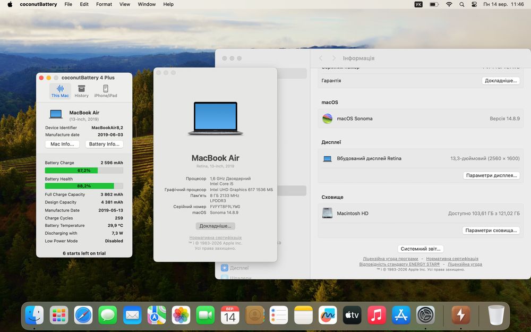Click Battery Charge 67,2% progress bar
This screenshot has width=531, height=332.
[x=84, y=171]
